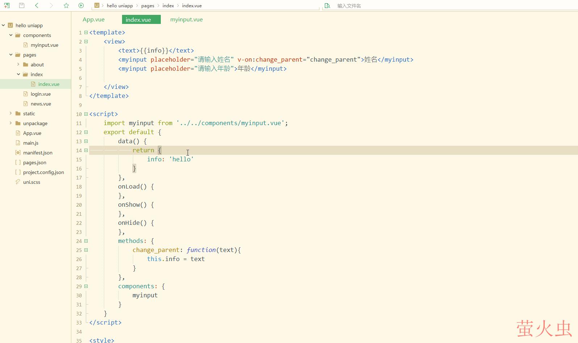The width and height of the screenshot is (578, 343).
Task: Open project.config.json in the file tree
Action: [43, 172]
